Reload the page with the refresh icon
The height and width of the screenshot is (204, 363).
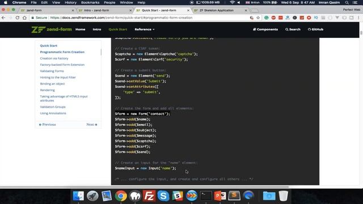coord(18,18)
